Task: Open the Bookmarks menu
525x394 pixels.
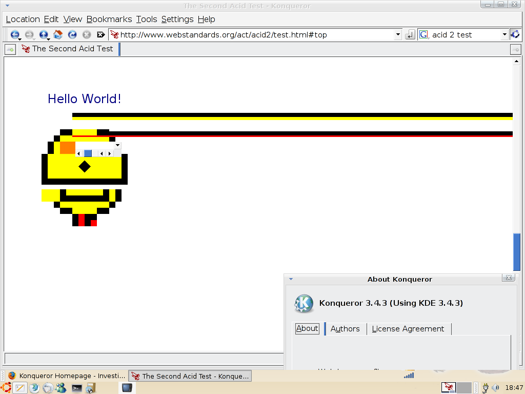Action: click(109, 19)
